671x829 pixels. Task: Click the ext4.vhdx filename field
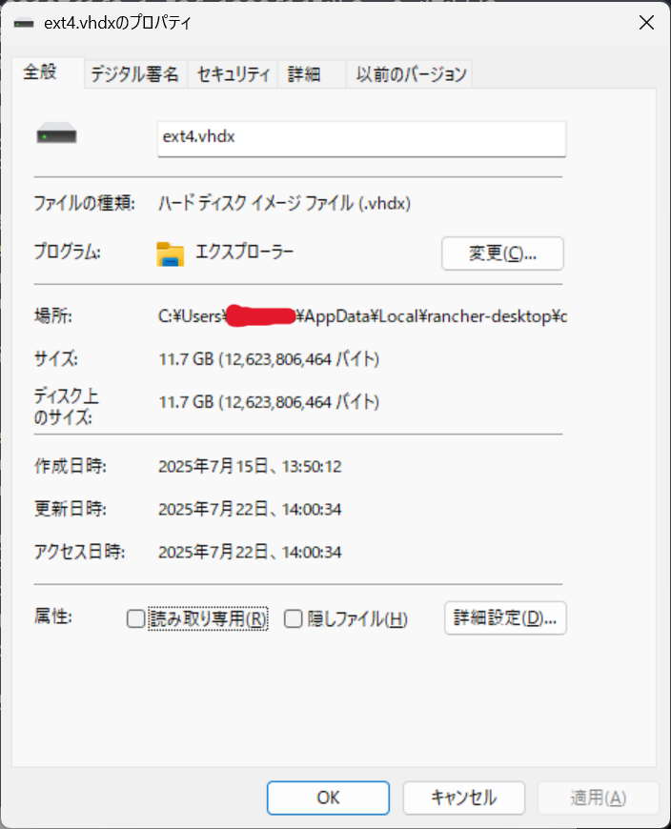361,138
